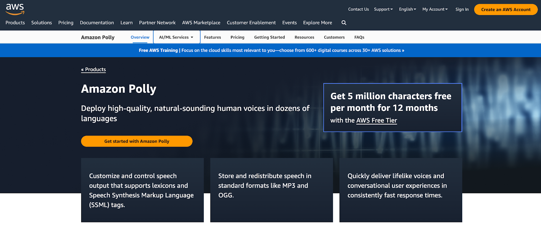Open the Products menu
The width and height of the screenshot is (541, 241).
coord(15,23)
